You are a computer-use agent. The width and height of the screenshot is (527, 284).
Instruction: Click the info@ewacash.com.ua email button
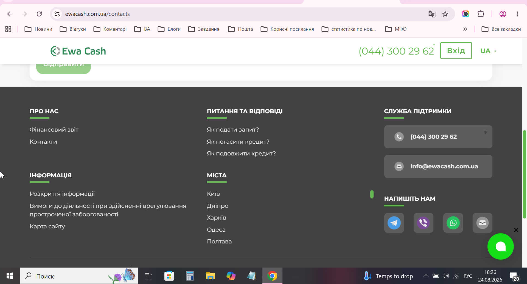point(438,166)
